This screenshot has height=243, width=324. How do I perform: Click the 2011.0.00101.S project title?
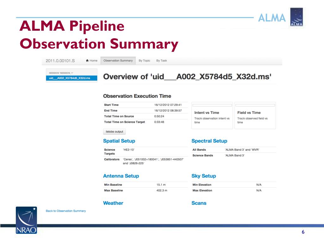click(x=60, y=61)
